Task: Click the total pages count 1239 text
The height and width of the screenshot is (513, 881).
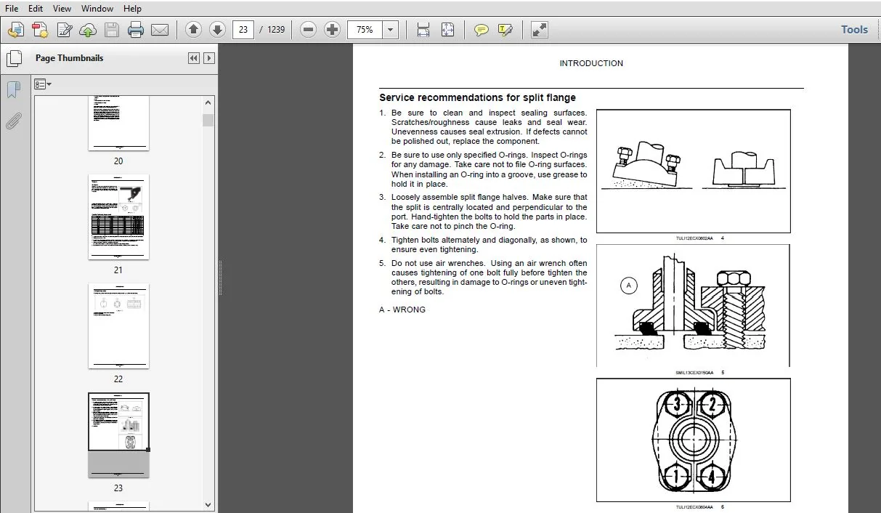Action: click(276, 30)
